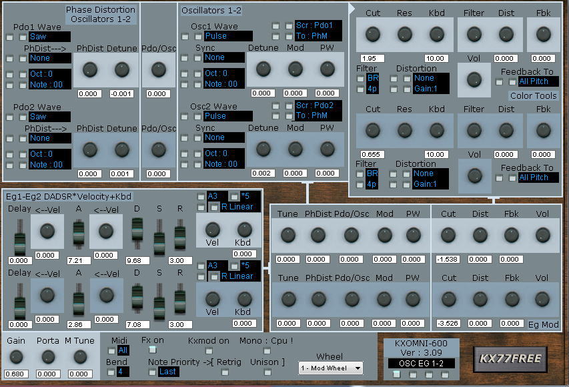Open the Pdo1 Wave 'Saw' selector
This screenshot has height=387, width=569.
tap(49, 37)
